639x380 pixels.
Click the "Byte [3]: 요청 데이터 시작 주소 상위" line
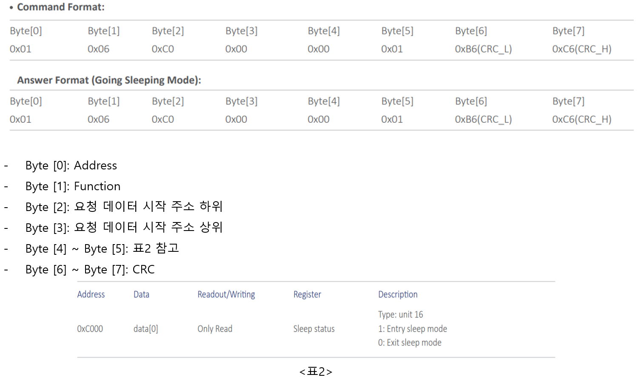tap(124, 228)
